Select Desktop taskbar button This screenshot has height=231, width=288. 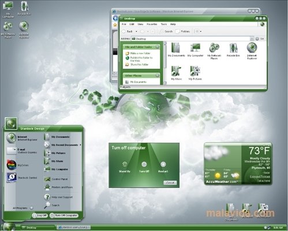point(38,228)
